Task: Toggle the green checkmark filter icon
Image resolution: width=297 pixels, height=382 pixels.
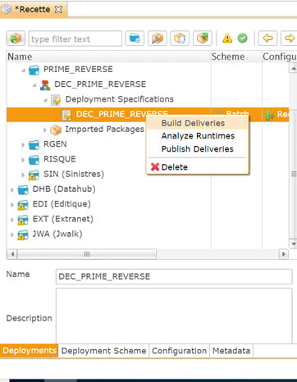Action: click(x=242, y=39)
